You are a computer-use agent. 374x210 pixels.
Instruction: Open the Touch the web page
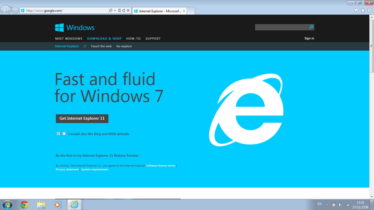click(101, 46)
